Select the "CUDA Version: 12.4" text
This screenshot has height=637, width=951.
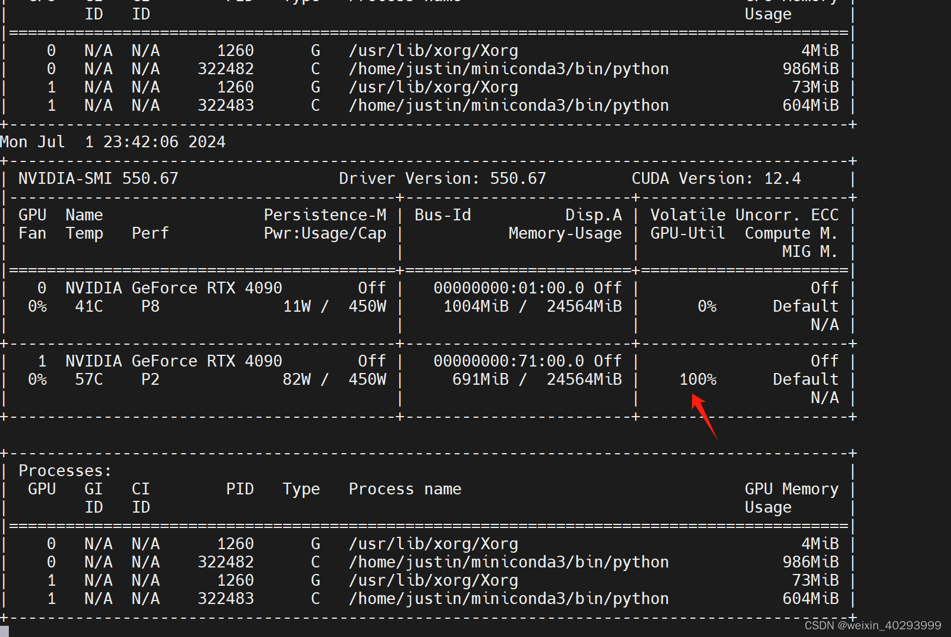(x=716, y=179)
